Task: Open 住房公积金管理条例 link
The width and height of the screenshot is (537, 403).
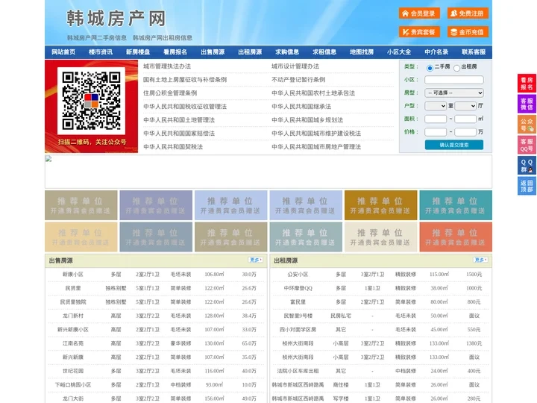Action: coord(170,93)
